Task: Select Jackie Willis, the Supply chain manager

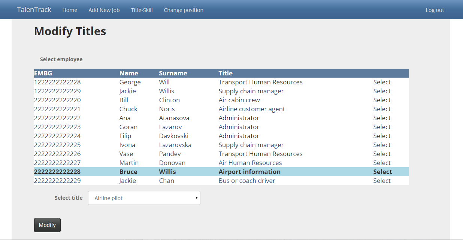Action: [382, 91]
